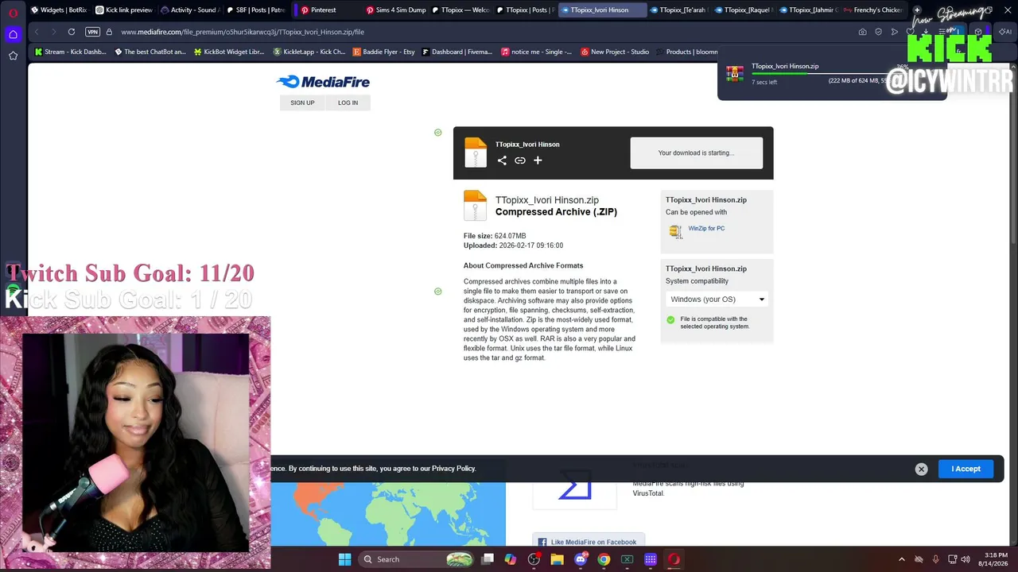Screen dimensions: 1018x572
Task: Open the WinZip for PC link
Action: [x=706, y=229]
